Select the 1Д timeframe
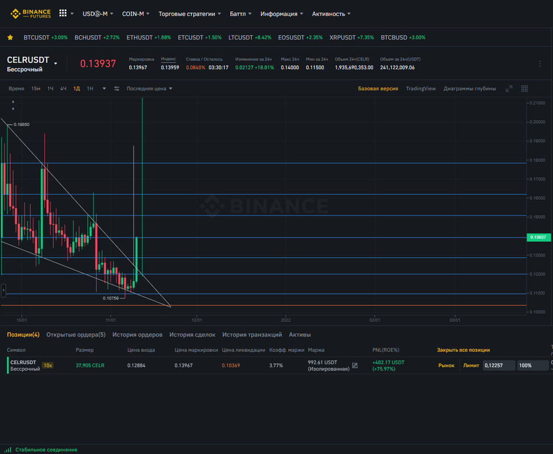The width and height of the screenshot is (553, 454). coord(77,89)
